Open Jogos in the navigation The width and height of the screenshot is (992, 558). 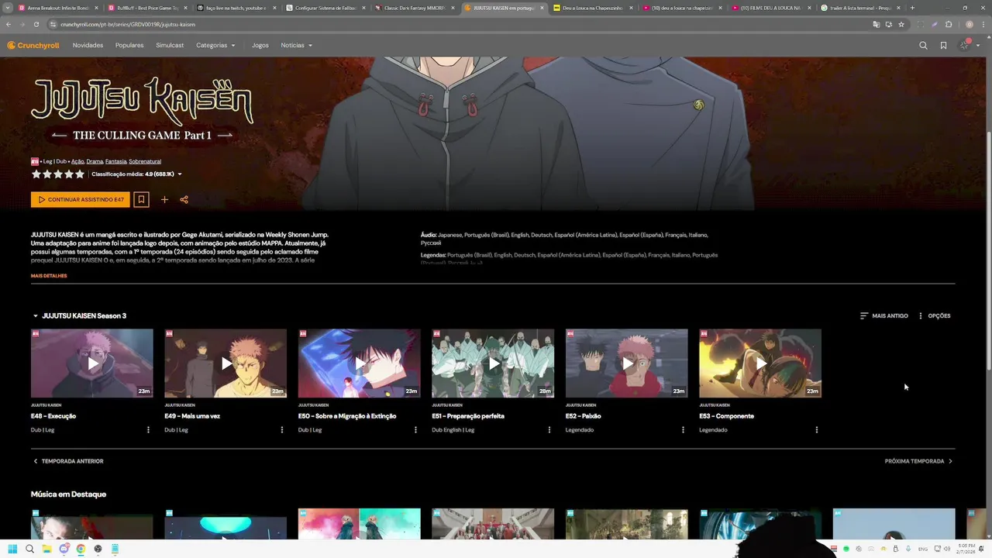tap(260, 46)
